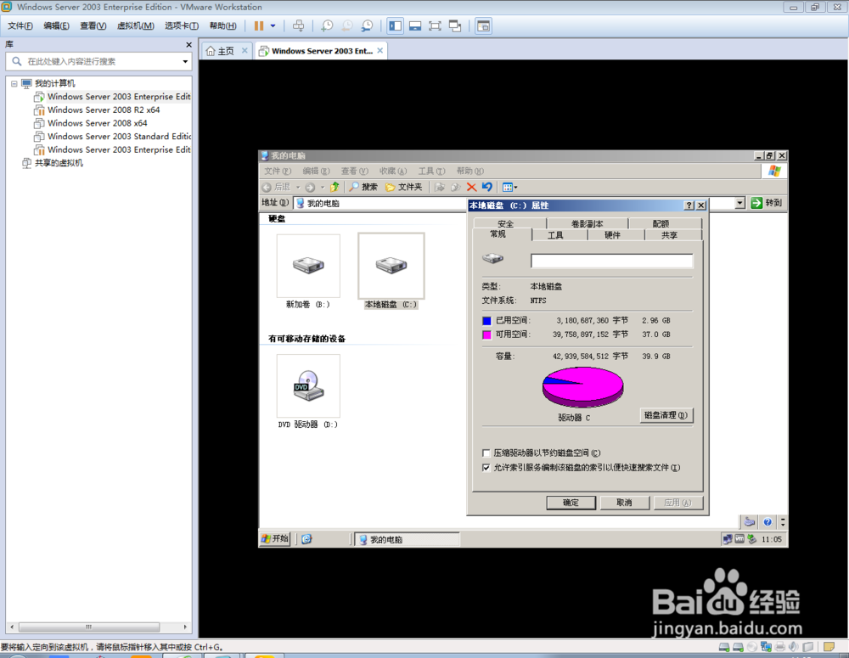Click the 搜索 search toolbar button
The height and width of the screenshot is (658, 849).
tap(363, 187)
